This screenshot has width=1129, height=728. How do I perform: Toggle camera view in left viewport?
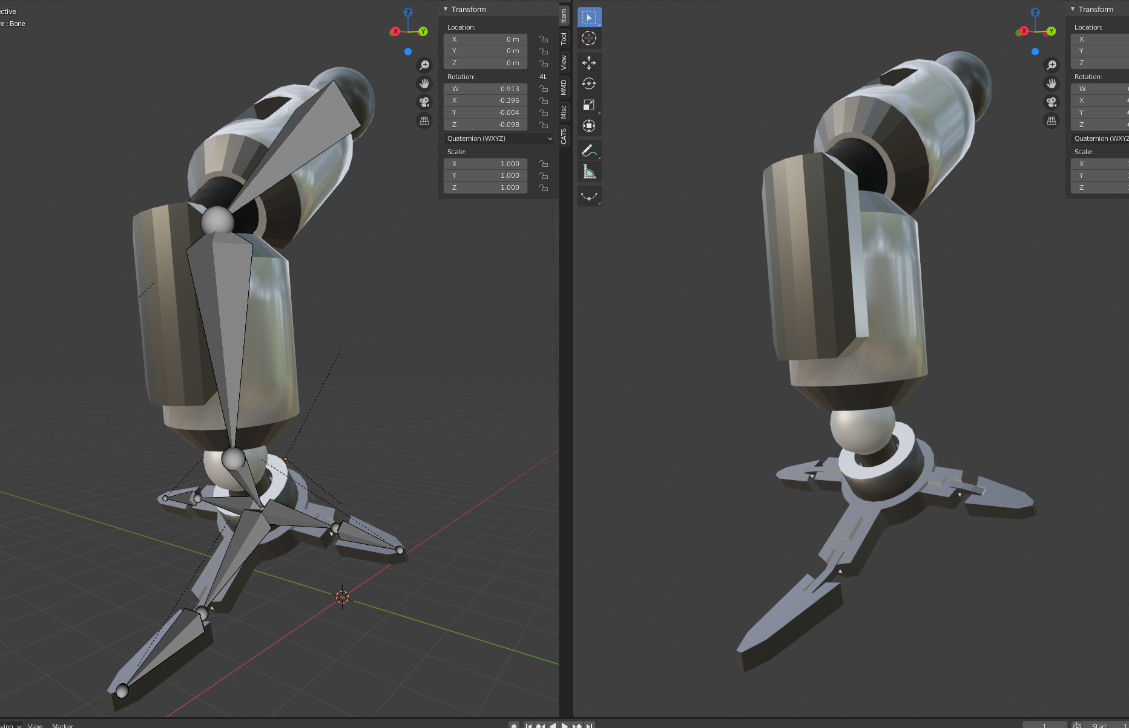click(x=424, y=102)
